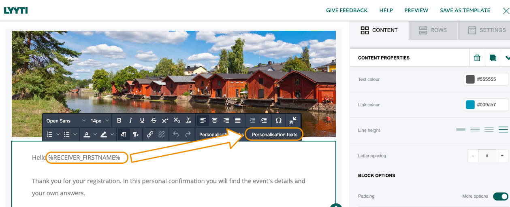Open the Help link
Image resolution: width=510 pixels, height=207 pixels.
point(386,11)
